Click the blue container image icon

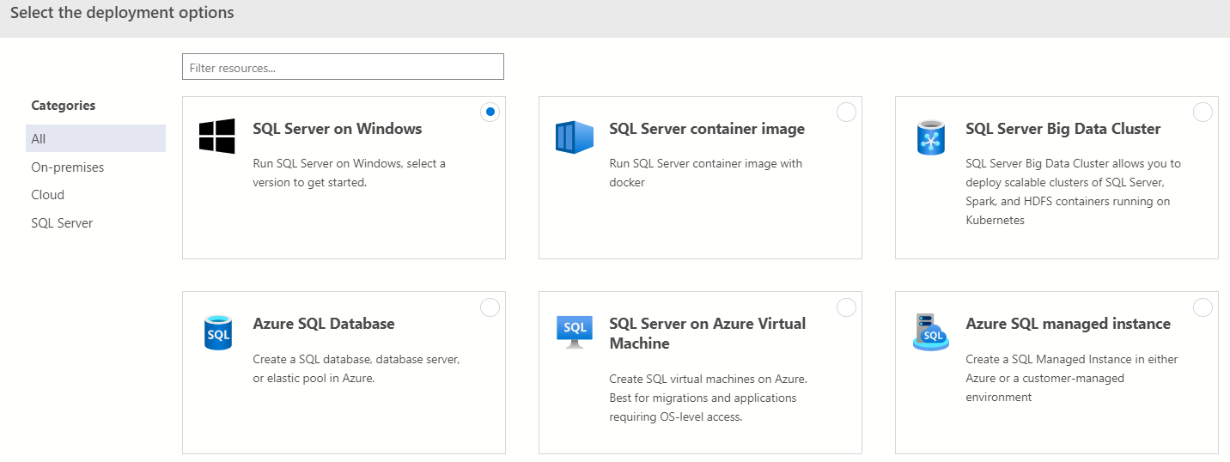574,137
